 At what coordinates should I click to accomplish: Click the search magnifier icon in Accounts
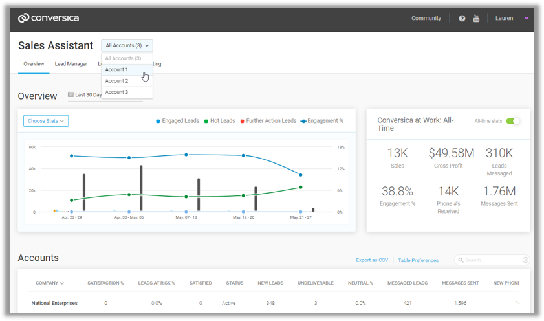tap(461, 260)
